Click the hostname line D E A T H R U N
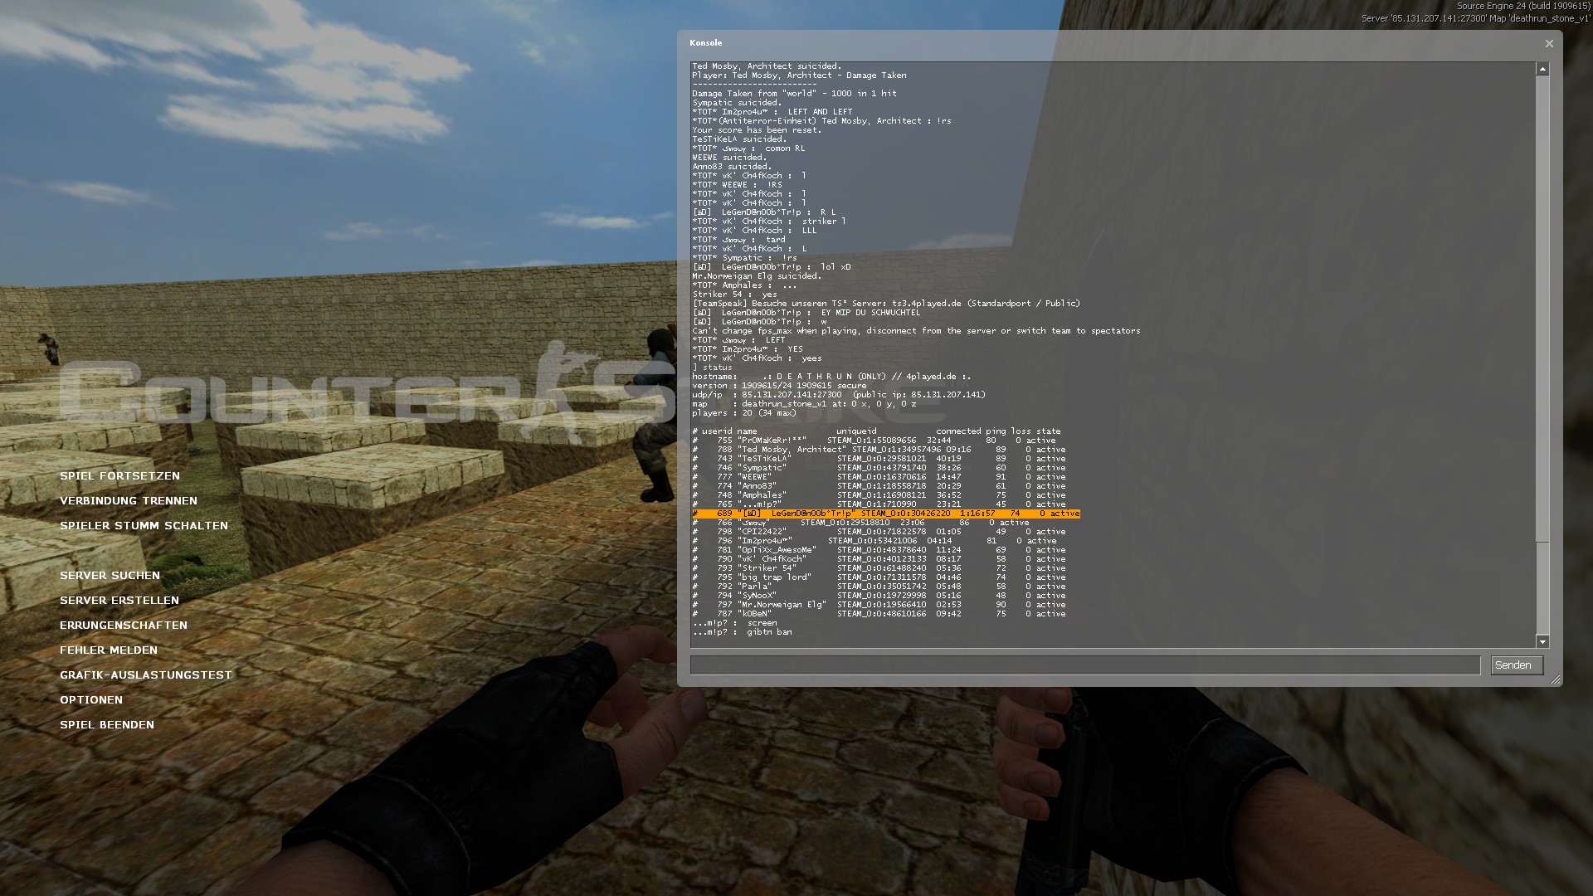This screenshot has width=1593, height=896. [831, 377]
